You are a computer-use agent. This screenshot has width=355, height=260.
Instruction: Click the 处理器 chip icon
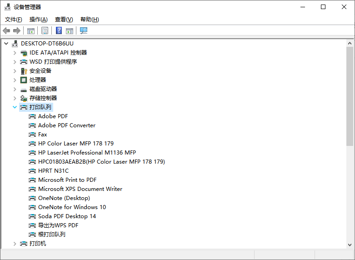[x=24, y=80]
